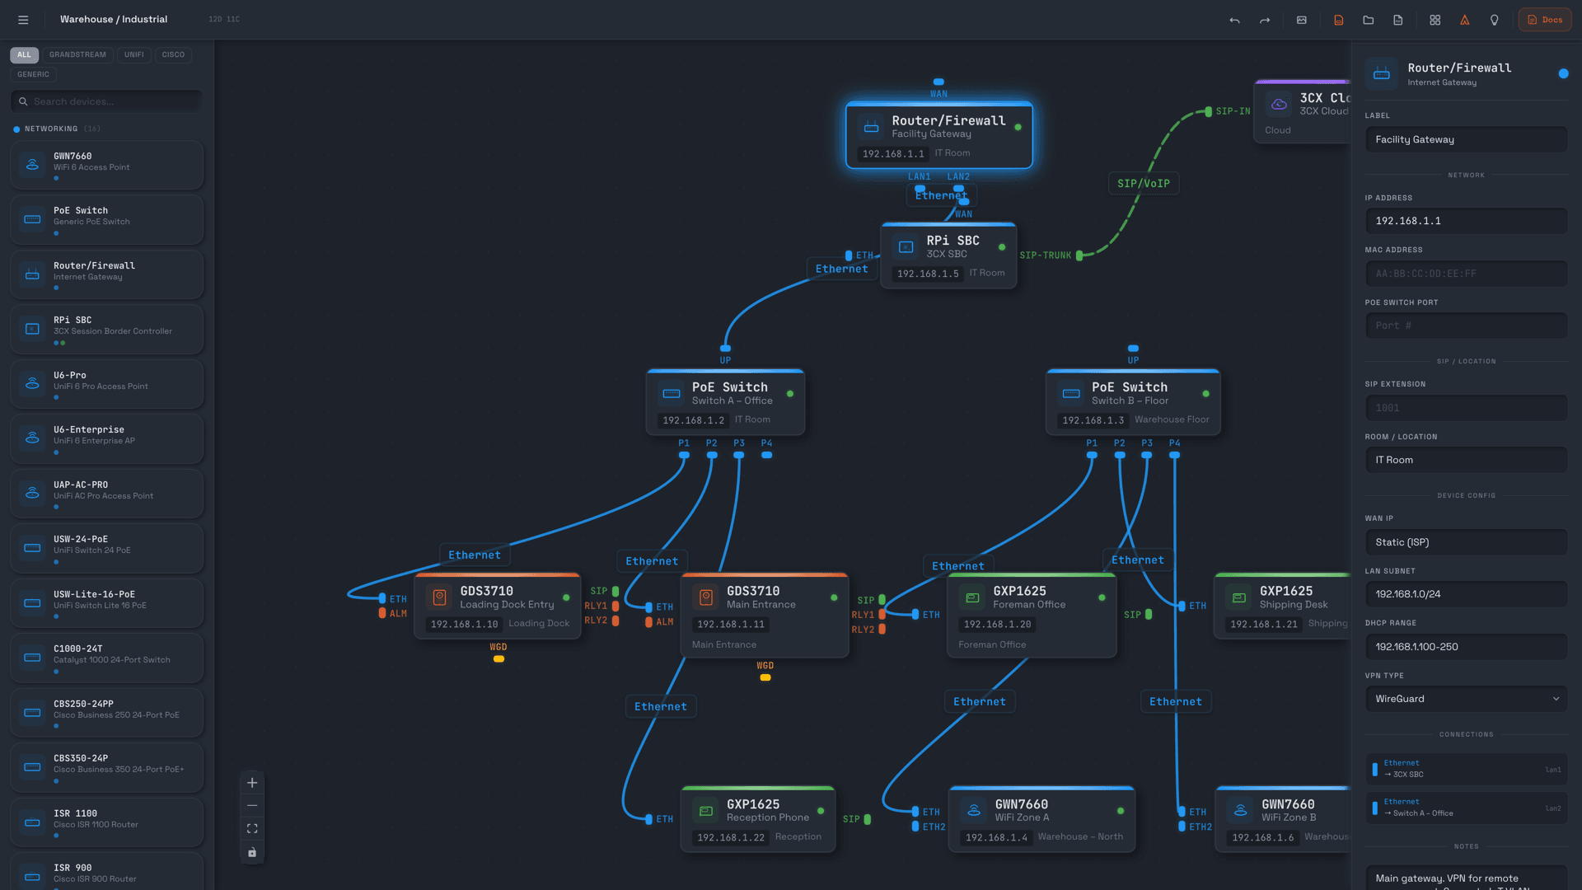
Task: Open the VPN Type WireGuard dropdown
Action: (x=1466, y=698)
